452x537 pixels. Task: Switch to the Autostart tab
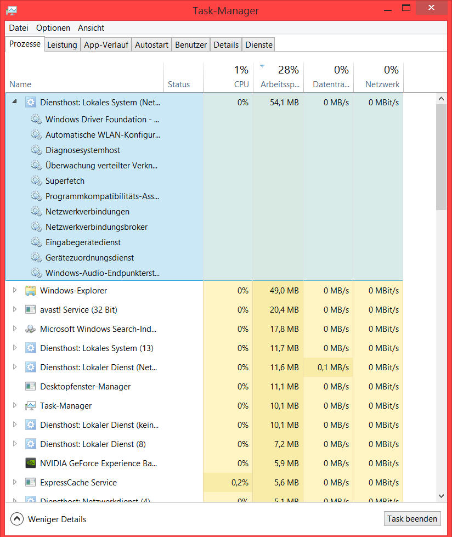click(152, 45)
